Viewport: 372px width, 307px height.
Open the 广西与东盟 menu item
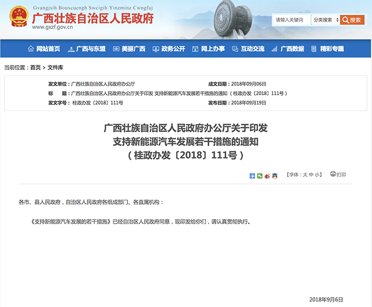[91, 49]
